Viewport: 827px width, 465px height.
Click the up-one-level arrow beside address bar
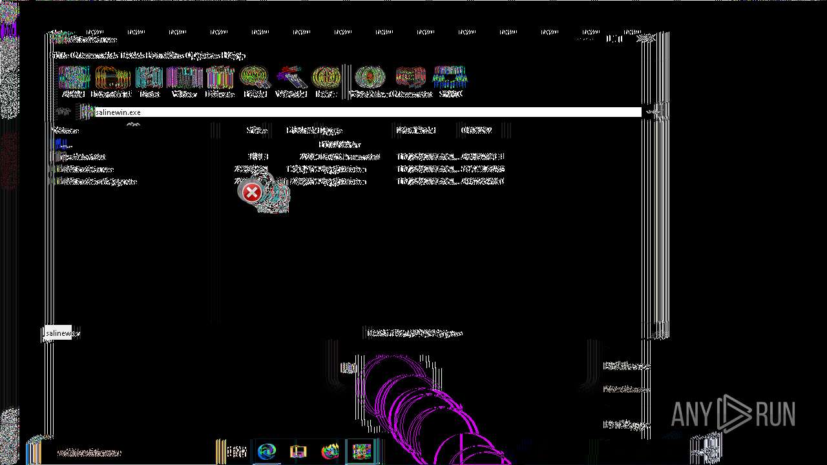click(x=63, y=112)
